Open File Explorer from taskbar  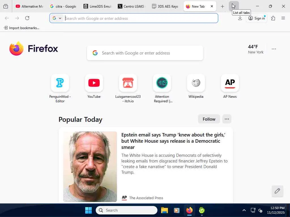165,210
